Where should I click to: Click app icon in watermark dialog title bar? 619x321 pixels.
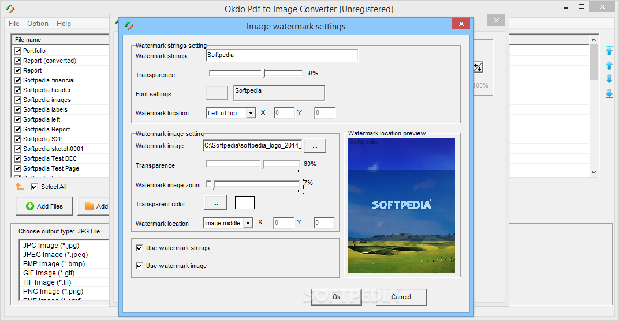129,26
